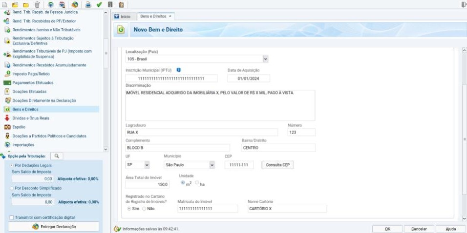Image resolution: width=467 pixels, height=233 pixels.
Task: Click the new blank document icon
Action: coord(4,4)
